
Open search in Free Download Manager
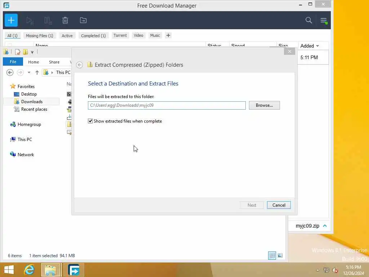click(308, 20)
